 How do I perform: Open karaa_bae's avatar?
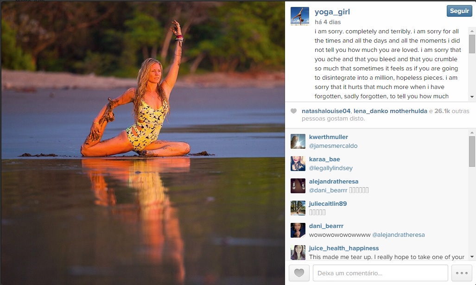tap(298, 164)
